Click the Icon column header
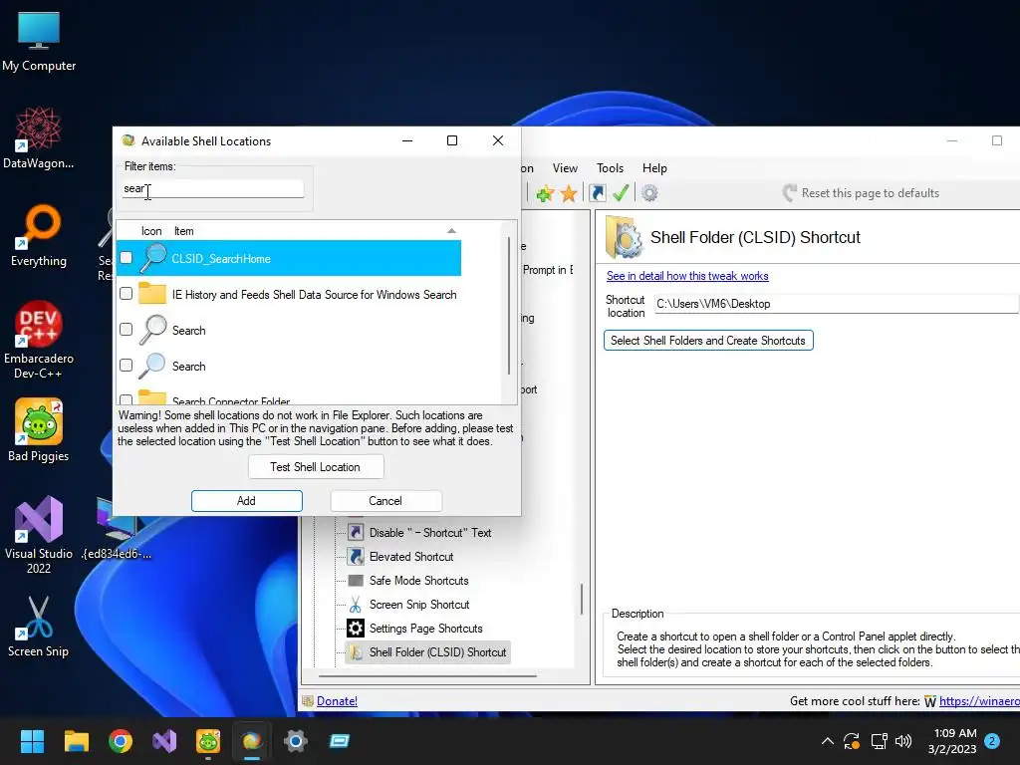Screen dimensions: 1020x765 point(151,231)
